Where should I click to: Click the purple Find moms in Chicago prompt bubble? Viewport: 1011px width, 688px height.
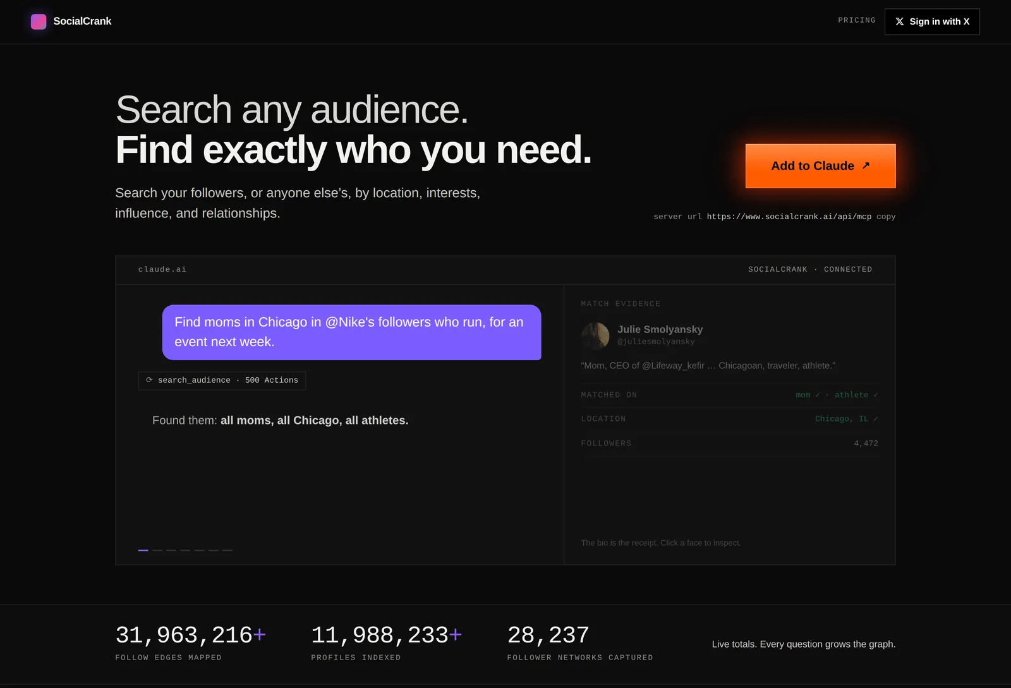351,332
